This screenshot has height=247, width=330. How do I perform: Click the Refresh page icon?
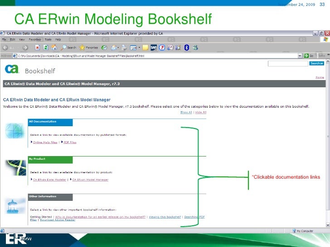[x=46, y=47]
